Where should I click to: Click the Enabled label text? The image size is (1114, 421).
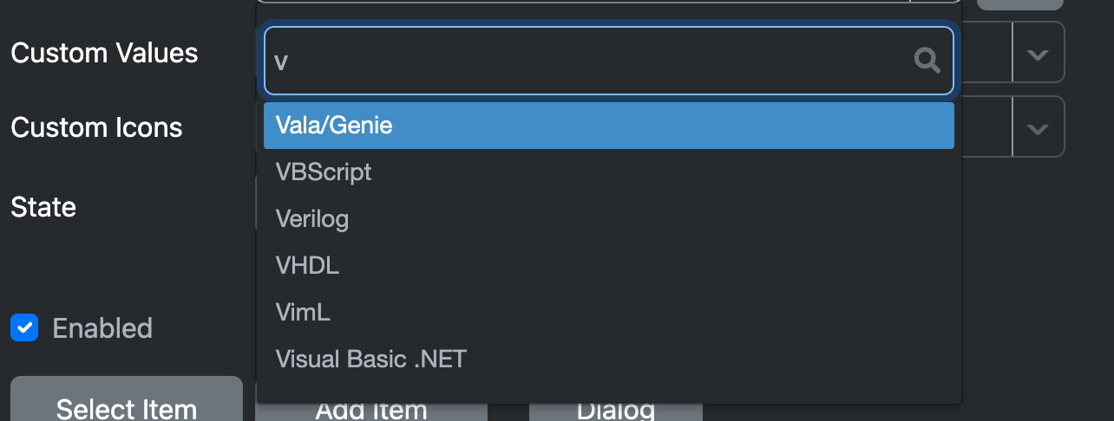(x=102, y=328)
